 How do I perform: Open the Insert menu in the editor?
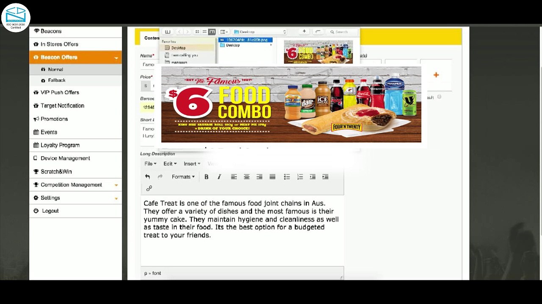click(192, 164)
